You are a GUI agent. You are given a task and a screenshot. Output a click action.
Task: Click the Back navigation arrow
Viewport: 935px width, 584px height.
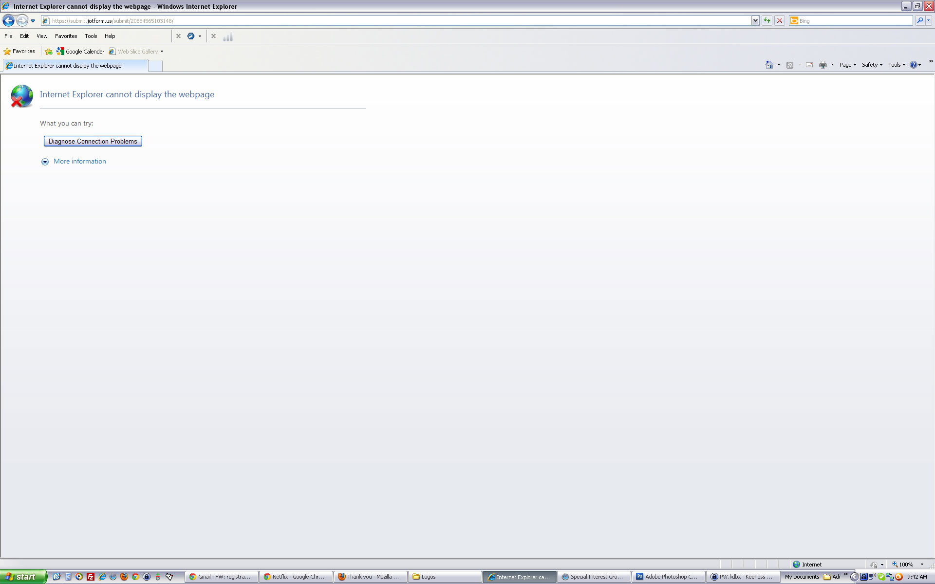[x=9, y=20]
